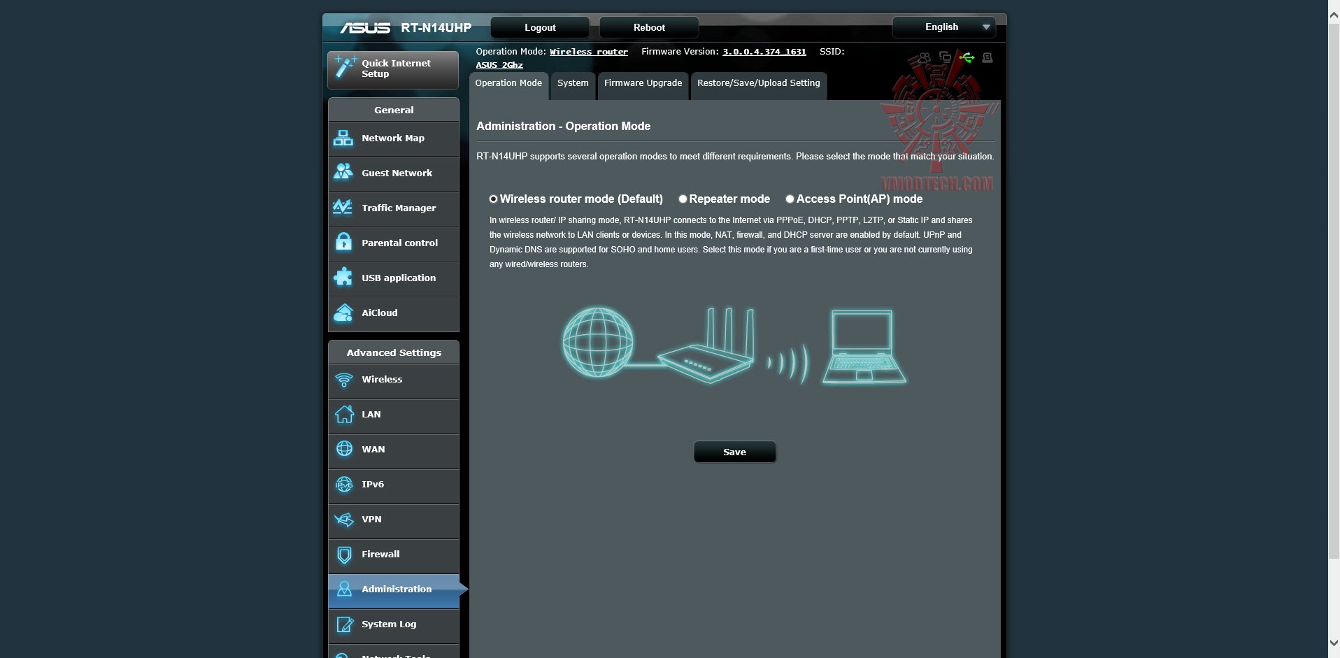Click the Logout button
The height and width of the screenshot is (658, 1340).
coord(540,27)
